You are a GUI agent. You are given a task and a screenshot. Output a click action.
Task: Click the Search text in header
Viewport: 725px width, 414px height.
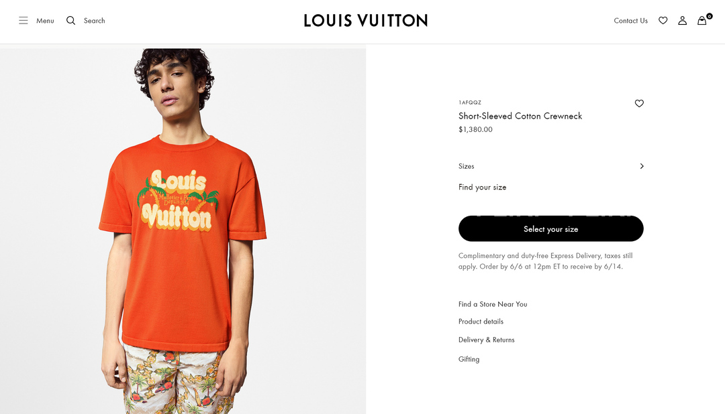coord(94,21)
